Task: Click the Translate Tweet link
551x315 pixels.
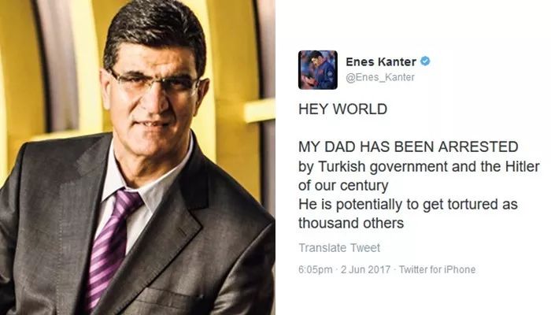Action: coord(339,248)
